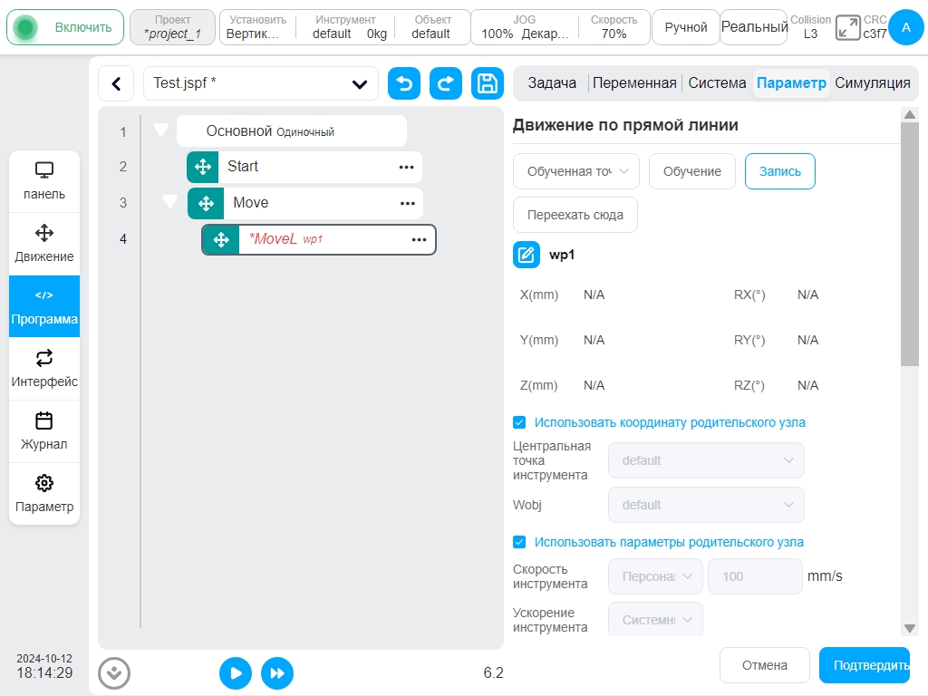928x696 pixels.
Task: Click the undo arrow button
Action: pos(404,83)
